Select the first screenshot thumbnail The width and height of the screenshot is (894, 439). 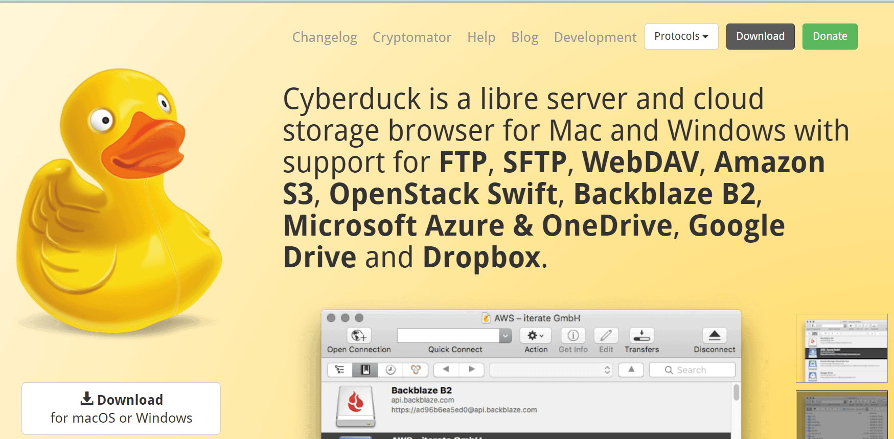point(842,348)
